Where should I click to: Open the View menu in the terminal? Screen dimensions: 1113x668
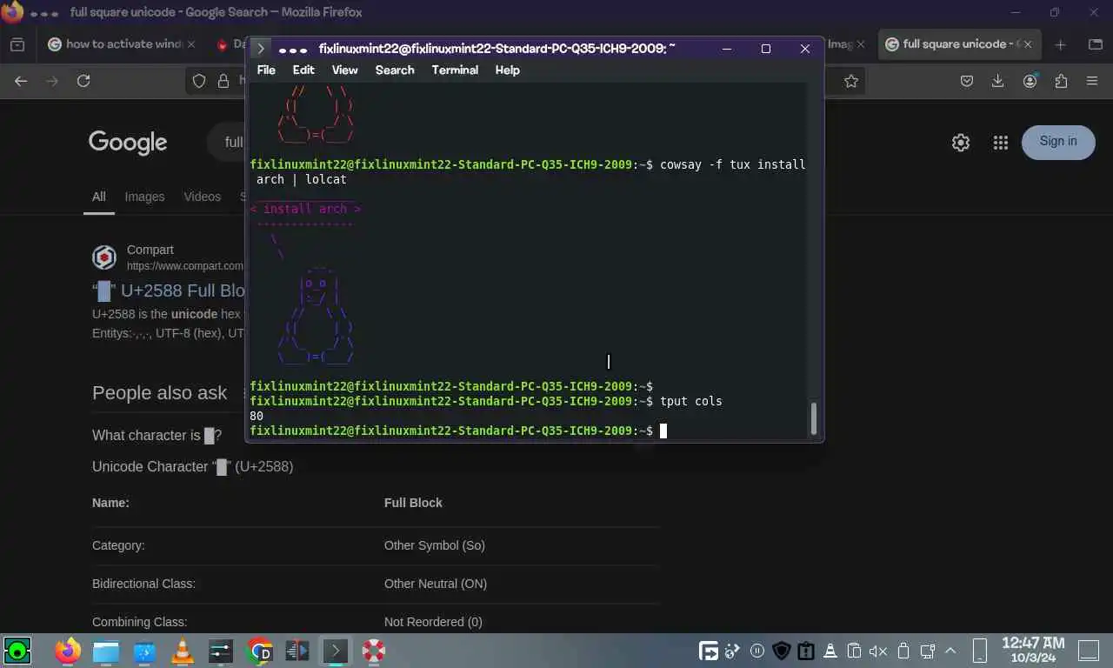[344, 70]
